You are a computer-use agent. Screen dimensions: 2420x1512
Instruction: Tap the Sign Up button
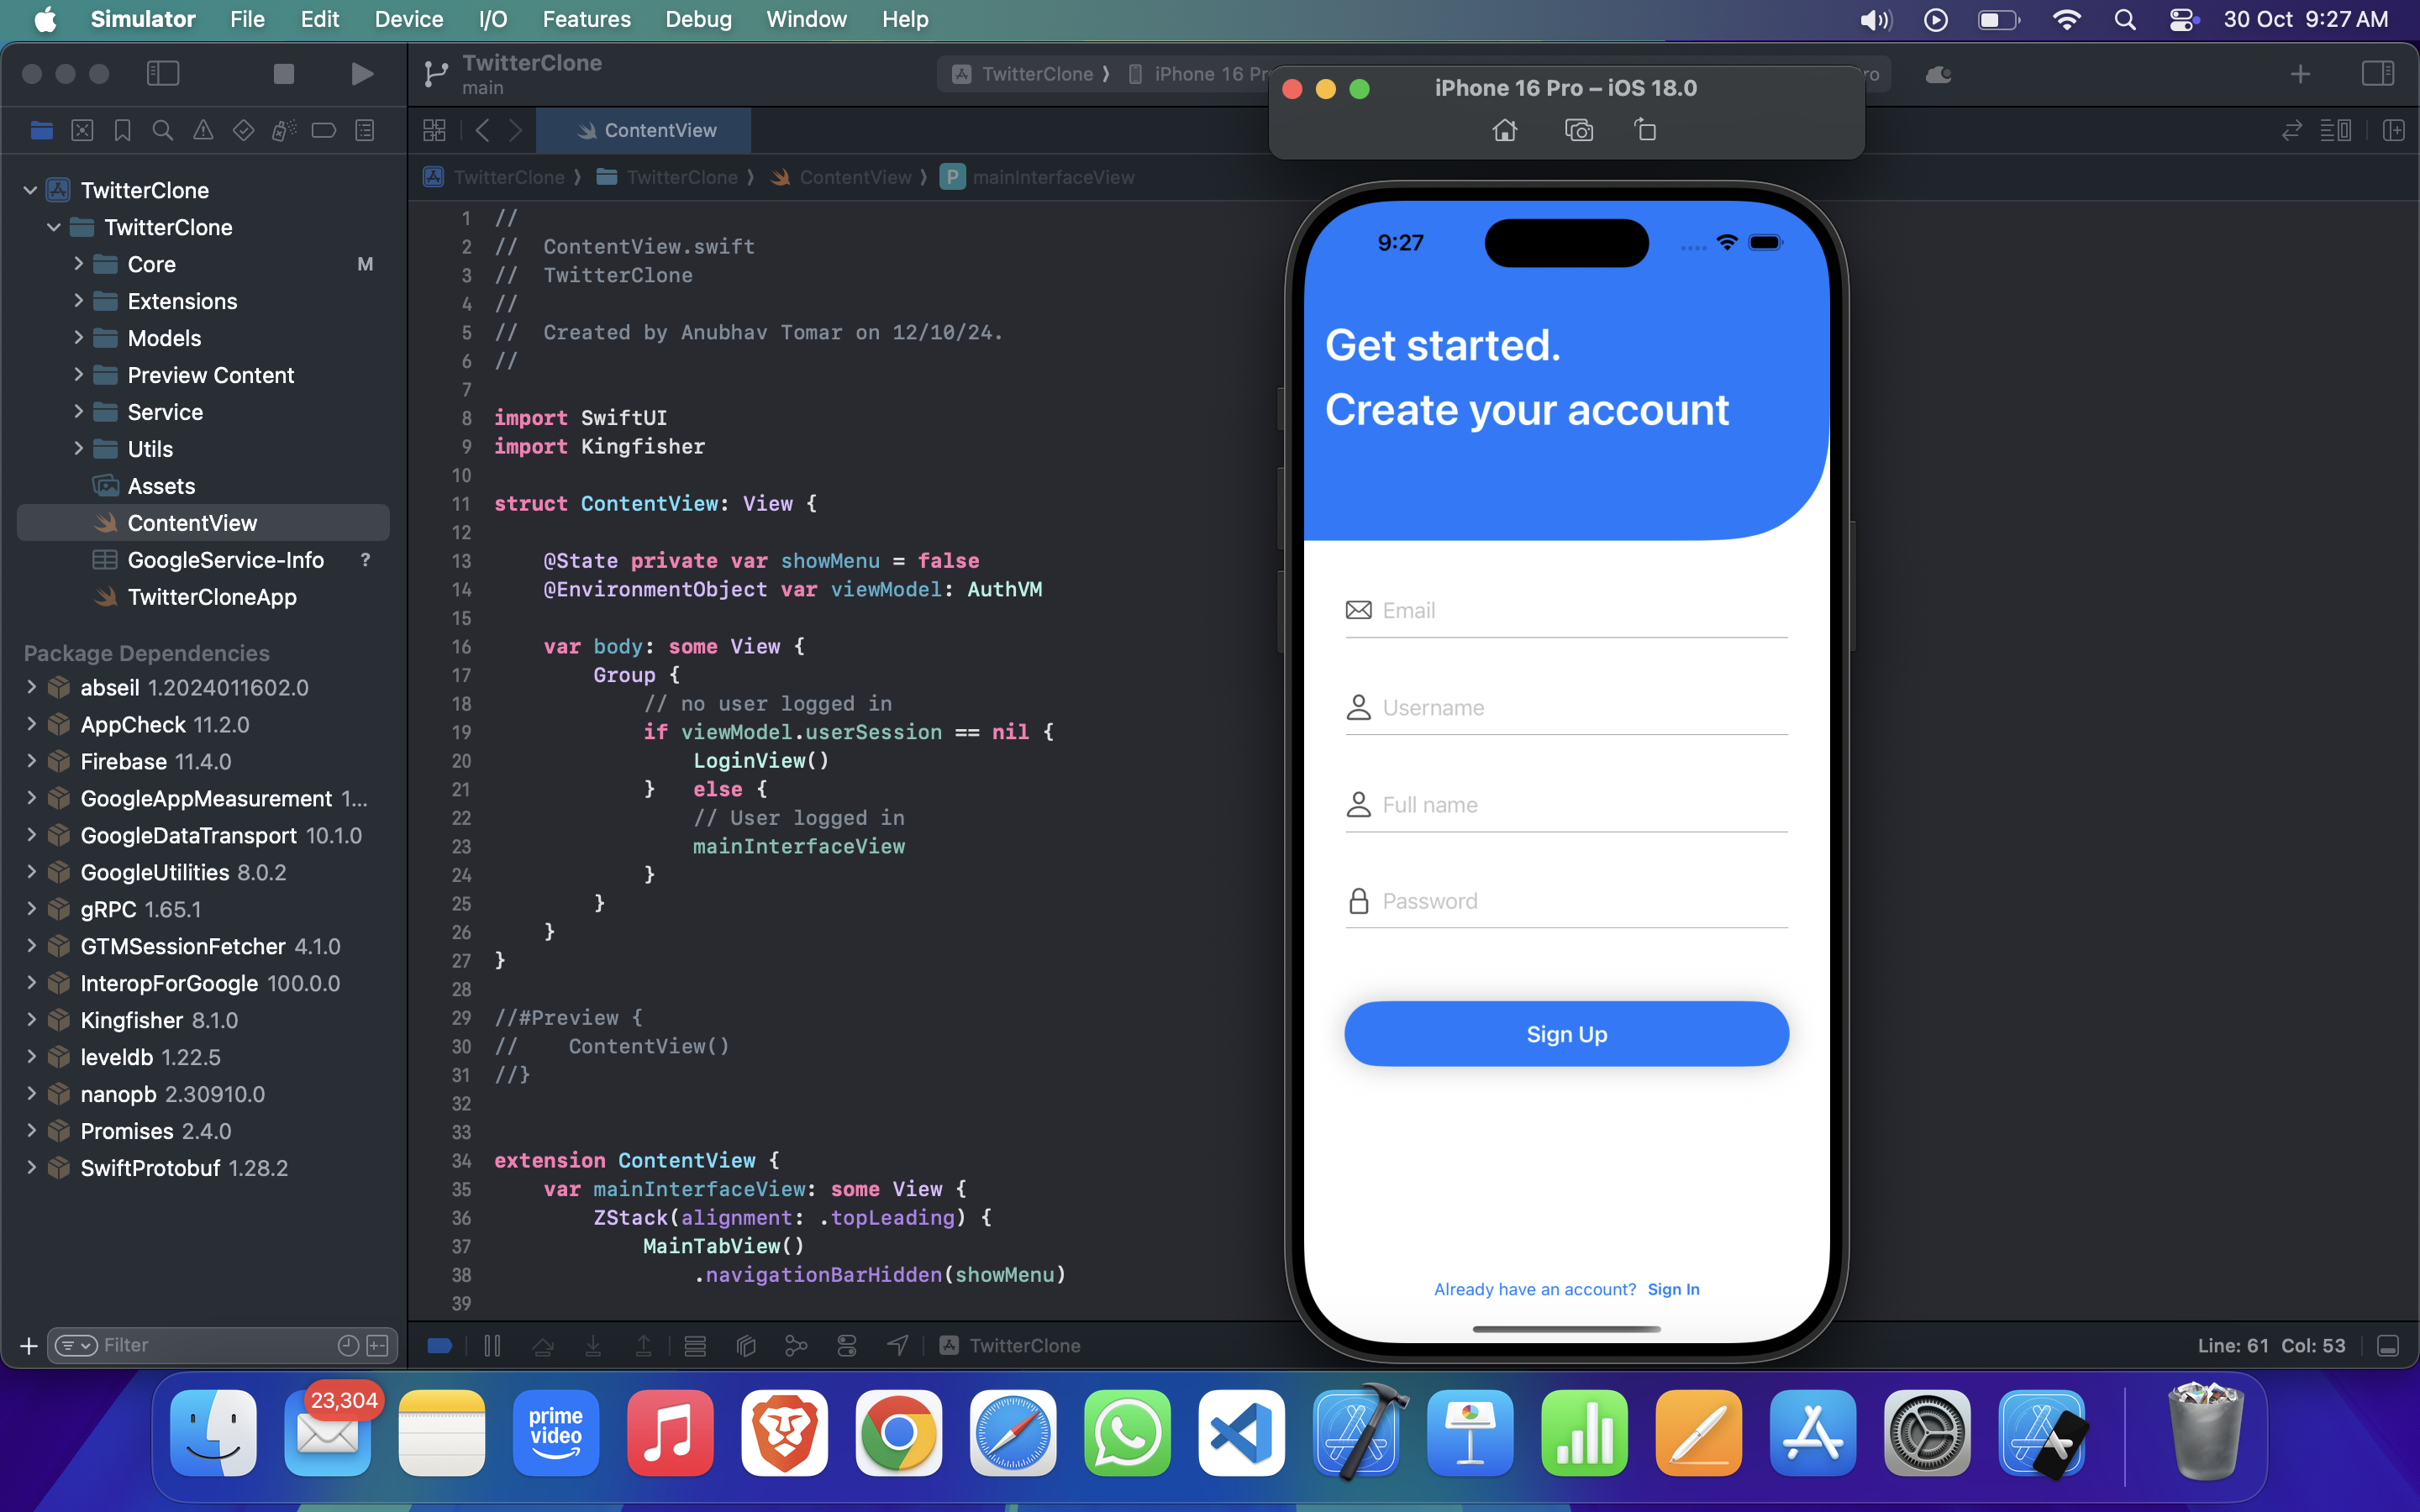coord(1566,1034)
